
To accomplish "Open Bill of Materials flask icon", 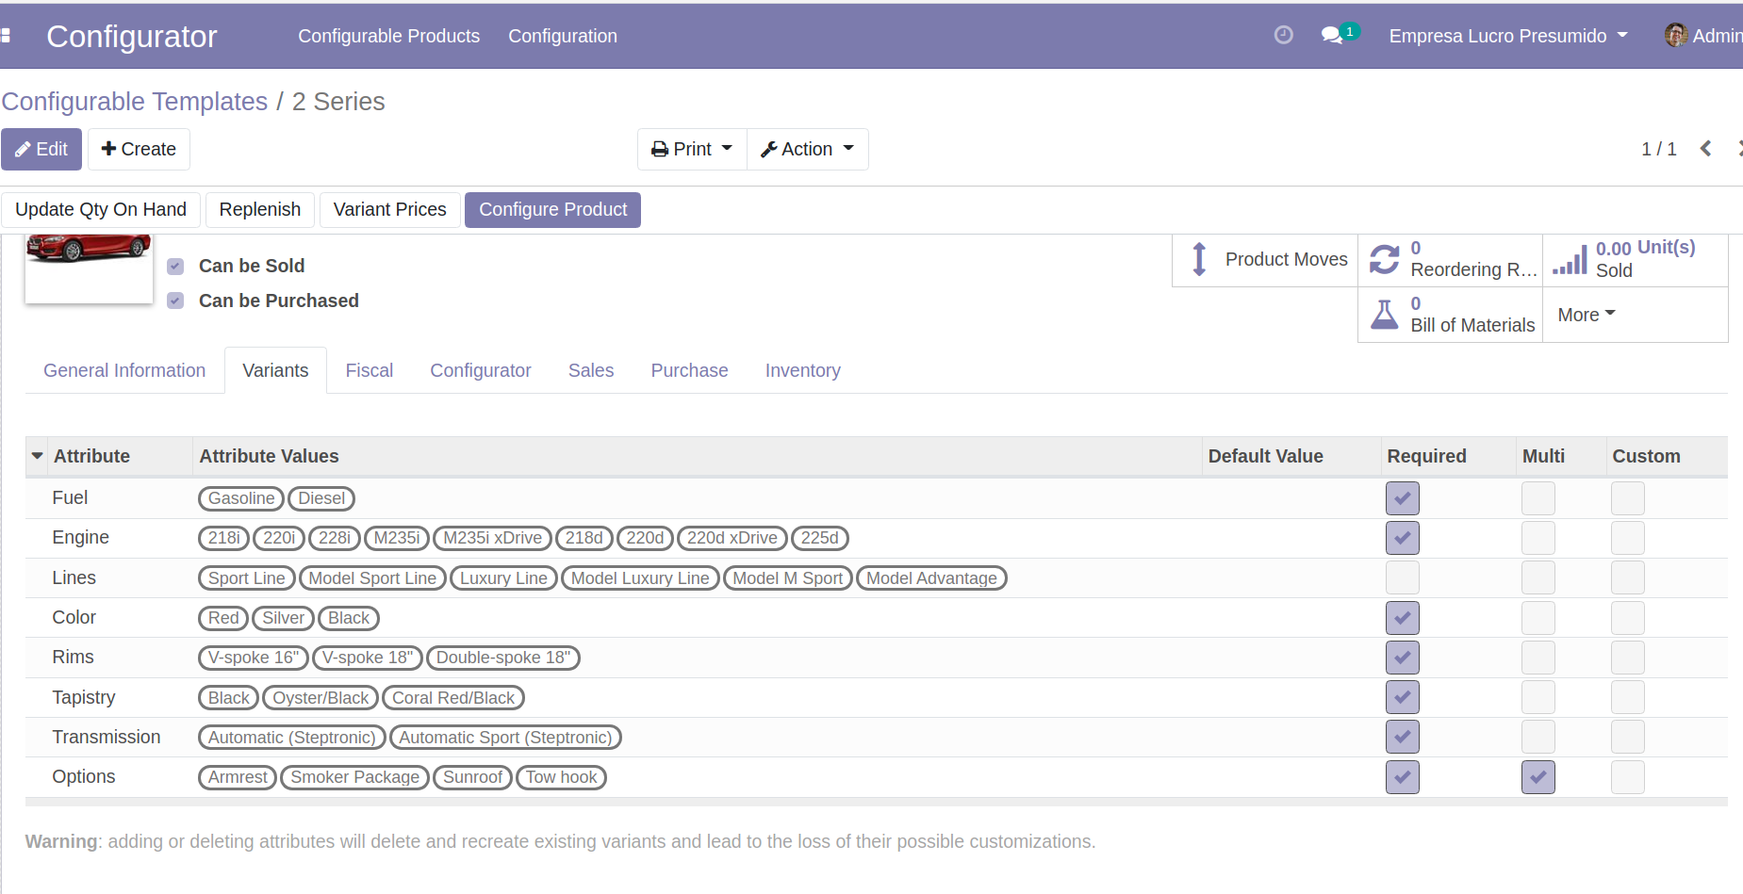I will pos(1384,315).
